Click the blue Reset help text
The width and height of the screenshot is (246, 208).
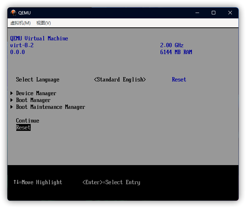coord(179,80)
